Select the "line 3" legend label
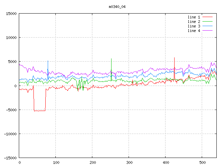Viewport: 223px width, 167px height. 194,26
